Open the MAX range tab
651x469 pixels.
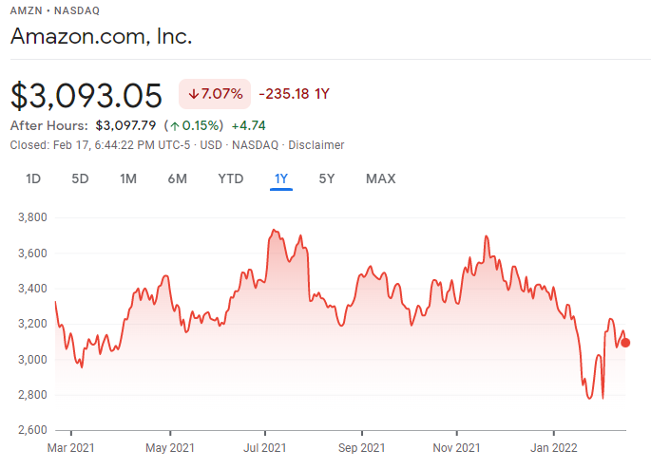pyautogui.click(x=381, y=178)
